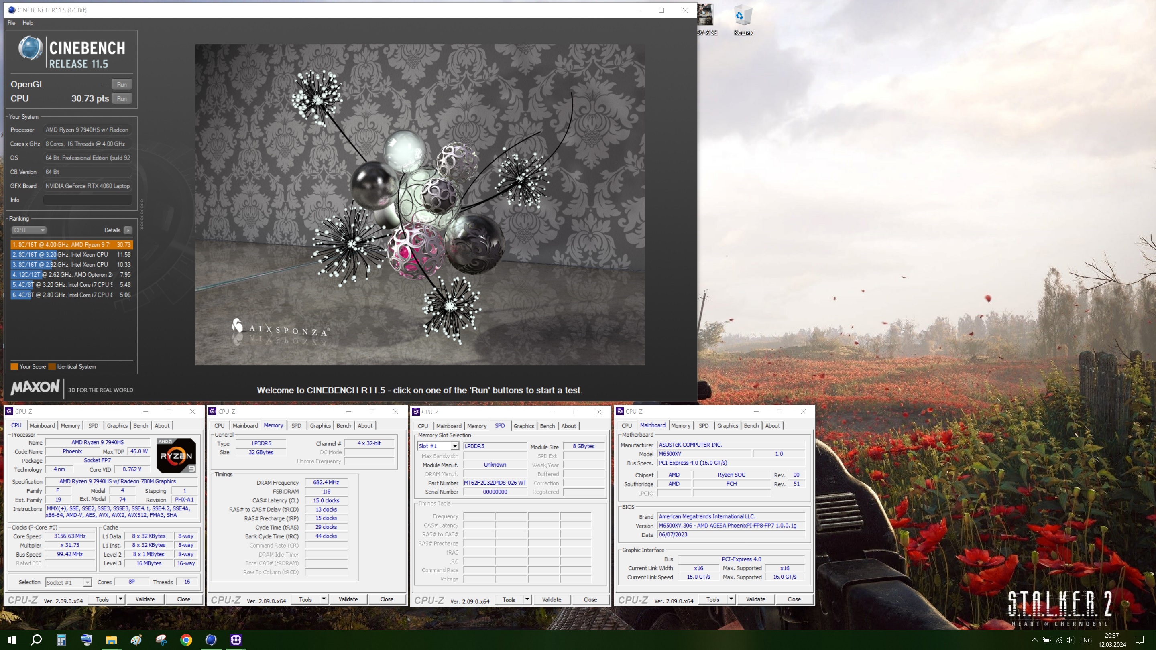
Task: Click the Cinebench sphere logo
Action: [x=30, y=49]
